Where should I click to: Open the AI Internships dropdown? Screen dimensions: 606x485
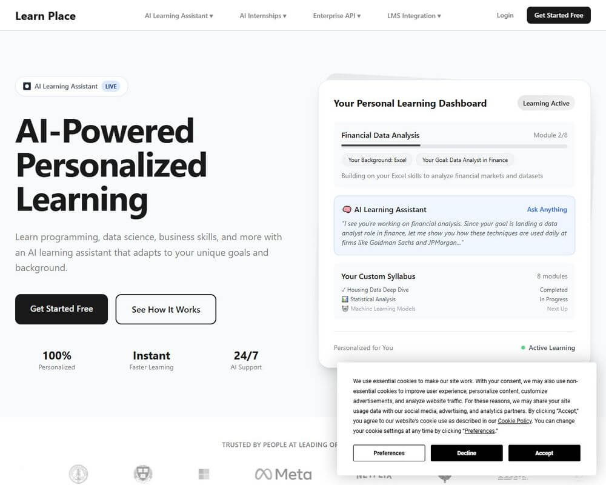(x=262, y=16)
